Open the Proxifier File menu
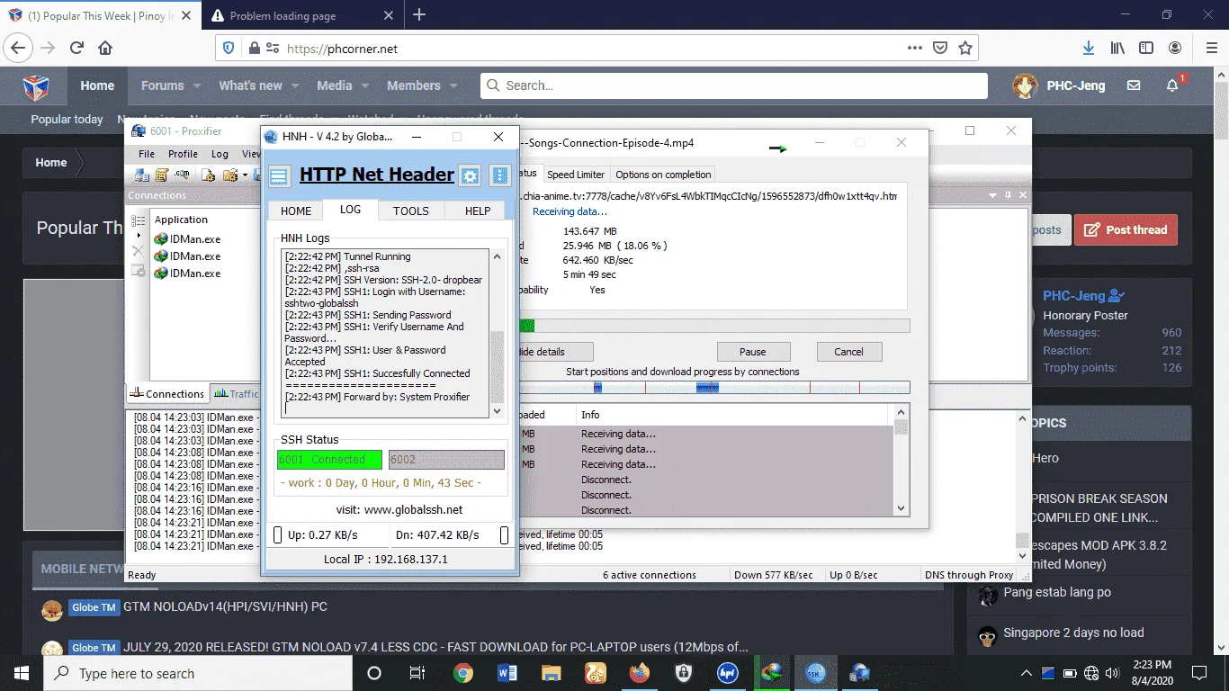The image size is (1229, 691). point(147,154)
